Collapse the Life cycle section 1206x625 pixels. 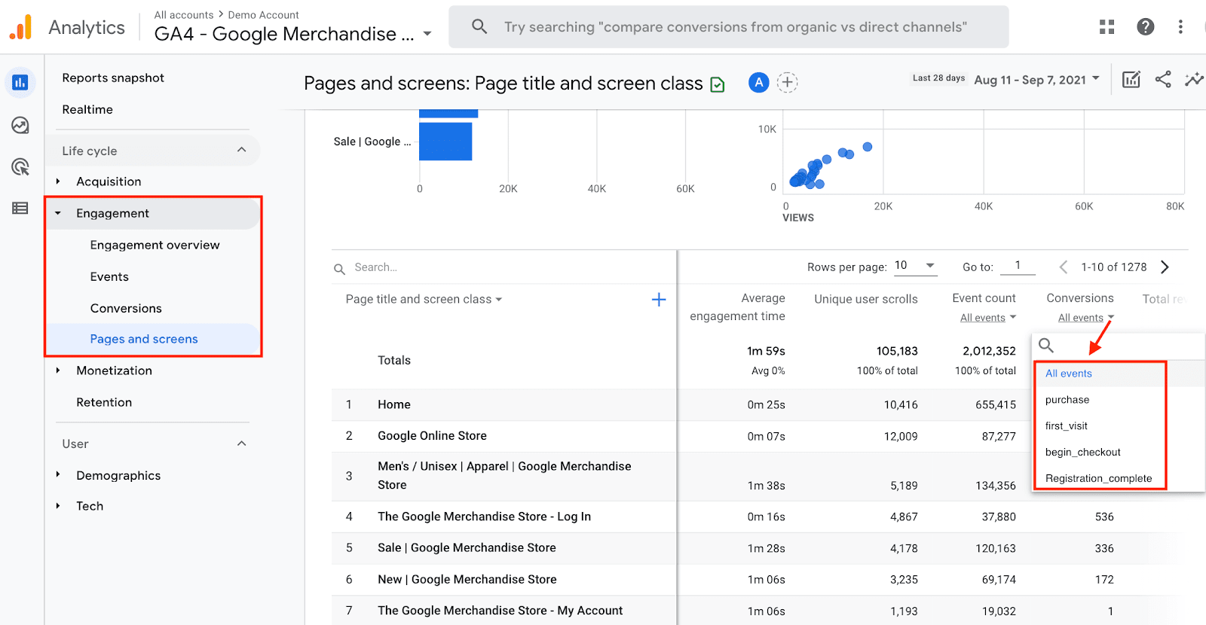click(241, 150)
